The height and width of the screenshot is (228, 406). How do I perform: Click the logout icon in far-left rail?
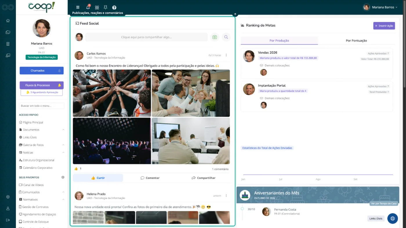(x=8, y=220)
